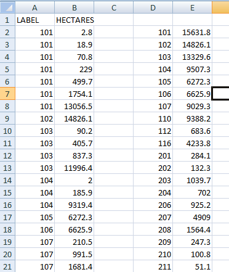Click cell containing 1681.4
Screen dimensions: 229x272
pos(74,266)
